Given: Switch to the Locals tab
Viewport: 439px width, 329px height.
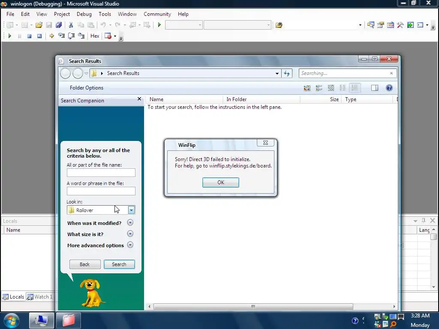Looking at the screenshot, I should (13, 297).
